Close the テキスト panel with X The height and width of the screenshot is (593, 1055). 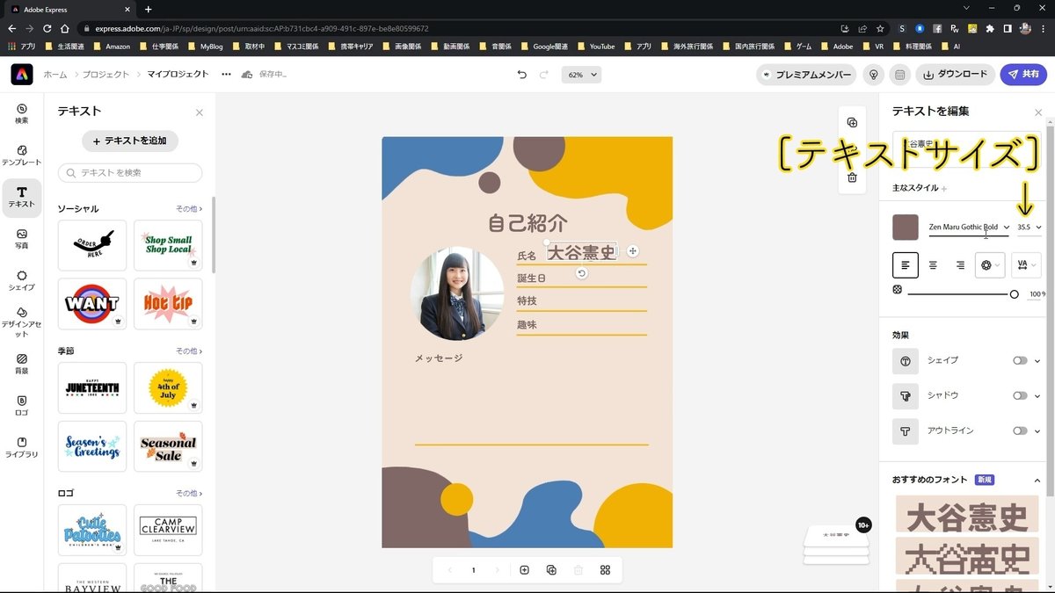point(200,112)
